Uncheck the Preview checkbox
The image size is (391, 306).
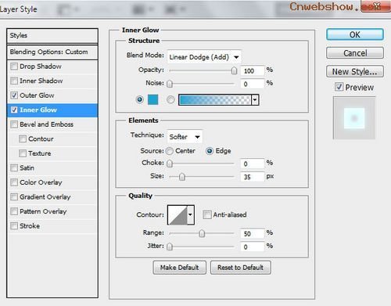coord(339,87)
